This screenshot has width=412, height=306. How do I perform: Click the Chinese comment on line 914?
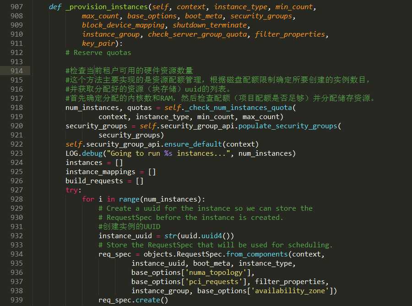(x=129, y=71)
